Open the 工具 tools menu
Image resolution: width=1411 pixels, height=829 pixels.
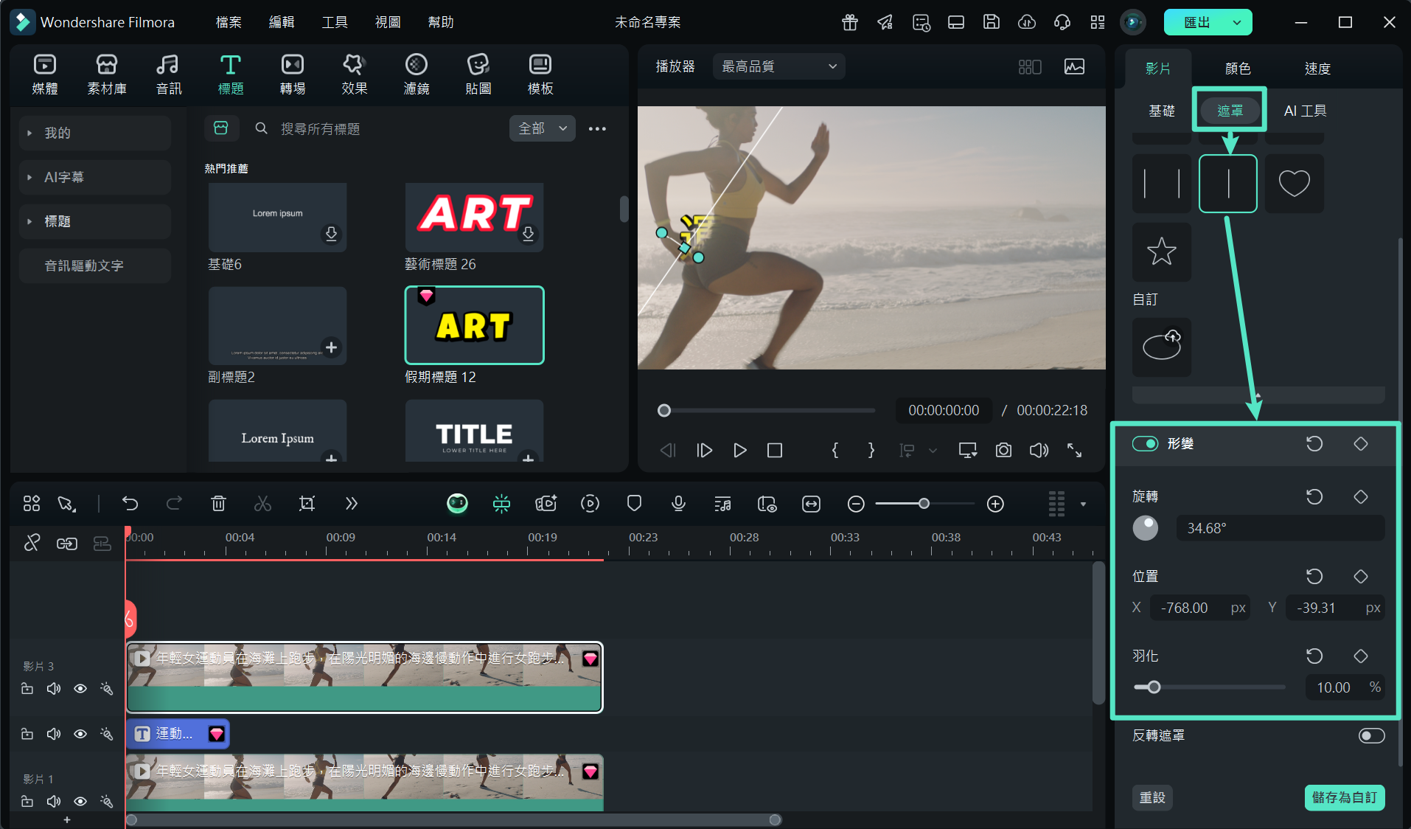tap(335, 22)
